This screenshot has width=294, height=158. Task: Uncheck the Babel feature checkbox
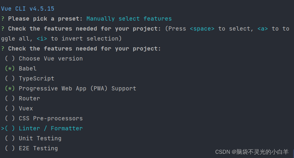tap(10, 69)
